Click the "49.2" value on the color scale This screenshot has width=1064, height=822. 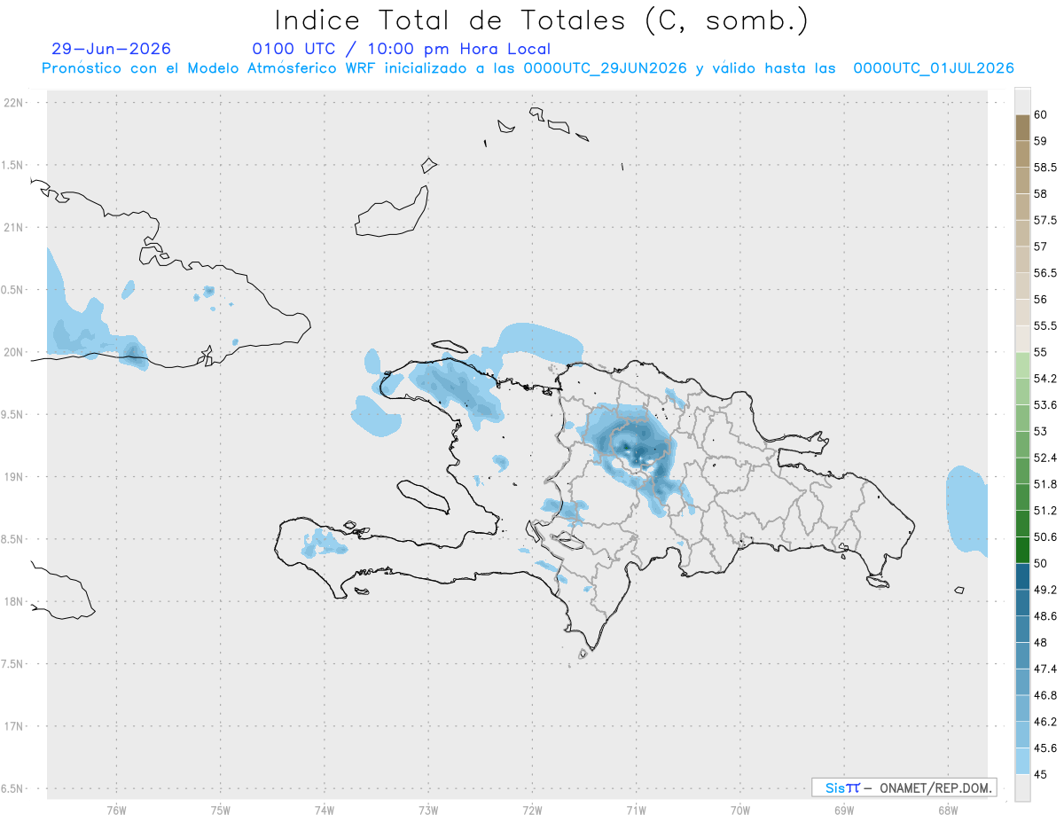[x=1045, y=590]
